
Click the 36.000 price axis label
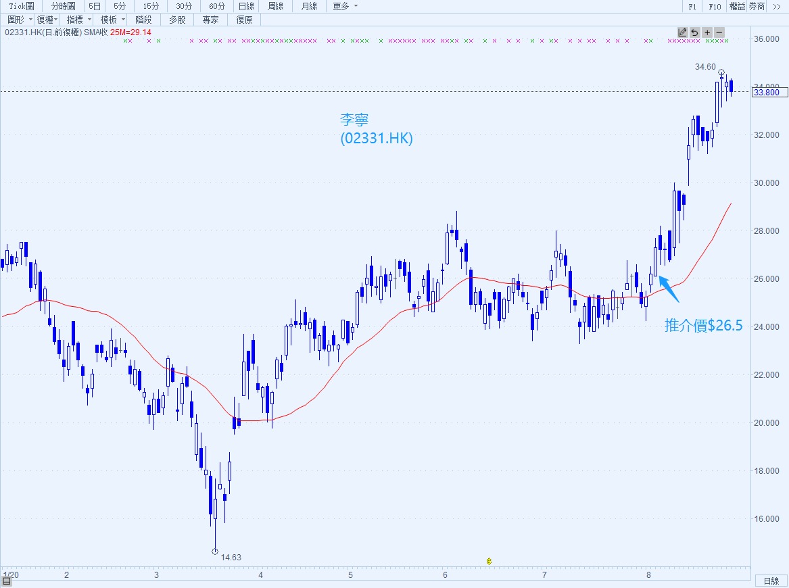pyautogui.click(x=767, y=39)
